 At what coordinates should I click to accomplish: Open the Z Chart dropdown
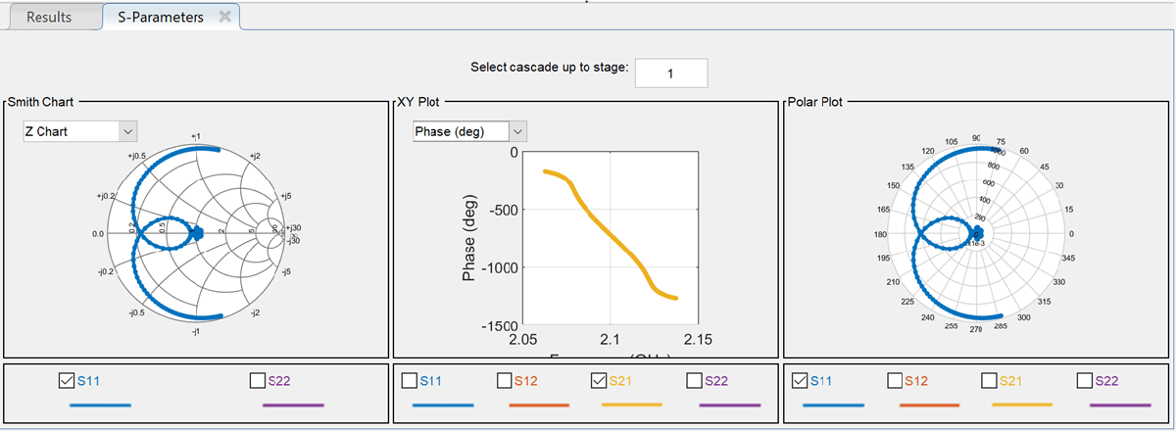tap(128, 131)
